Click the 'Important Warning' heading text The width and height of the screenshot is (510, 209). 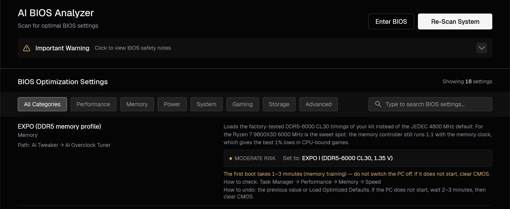point(62,48)
